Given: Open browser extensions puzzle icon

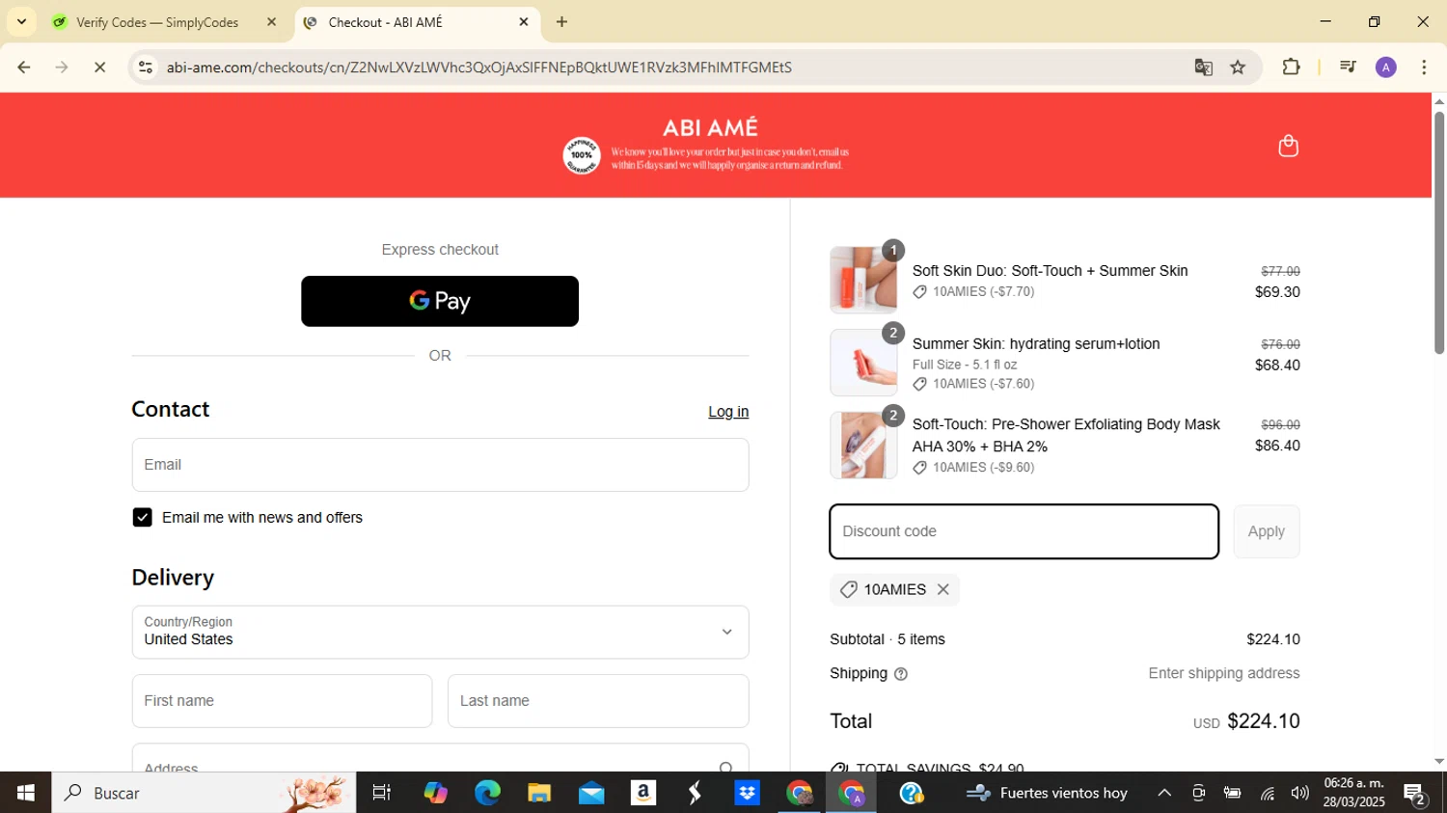Looking at the screenshot, I should [1291, 68].
